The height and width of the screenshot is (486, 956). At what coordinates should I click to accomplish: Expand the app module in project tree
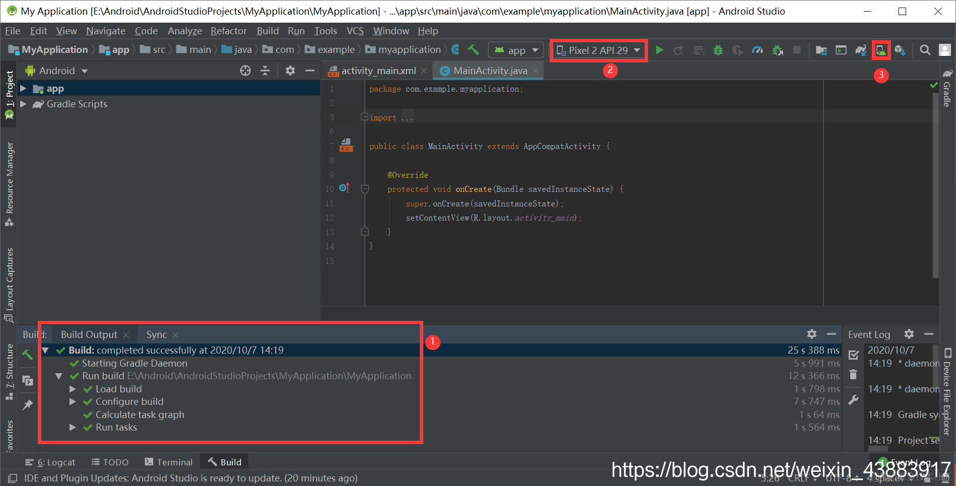pos(23,89)
